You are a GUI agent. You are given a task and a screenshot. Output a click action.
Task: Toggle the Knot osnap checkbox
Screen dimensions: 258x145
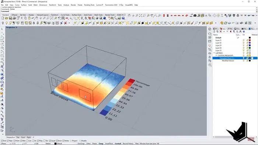click(x=57, y=141)
